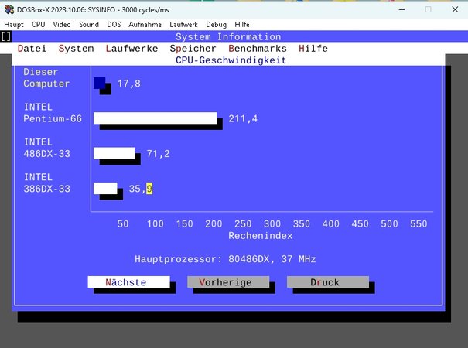Click the Hauptprozessor: 80486DX, 37 MHz text

click(225, 259)
